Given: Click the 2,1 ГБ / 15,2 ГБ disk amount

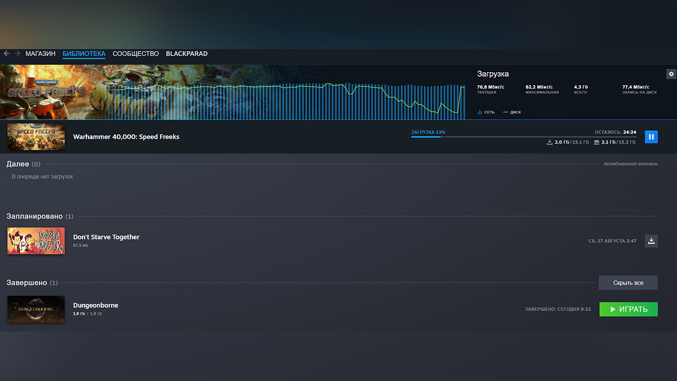Looking at the screenshot, I should (619, 142).
